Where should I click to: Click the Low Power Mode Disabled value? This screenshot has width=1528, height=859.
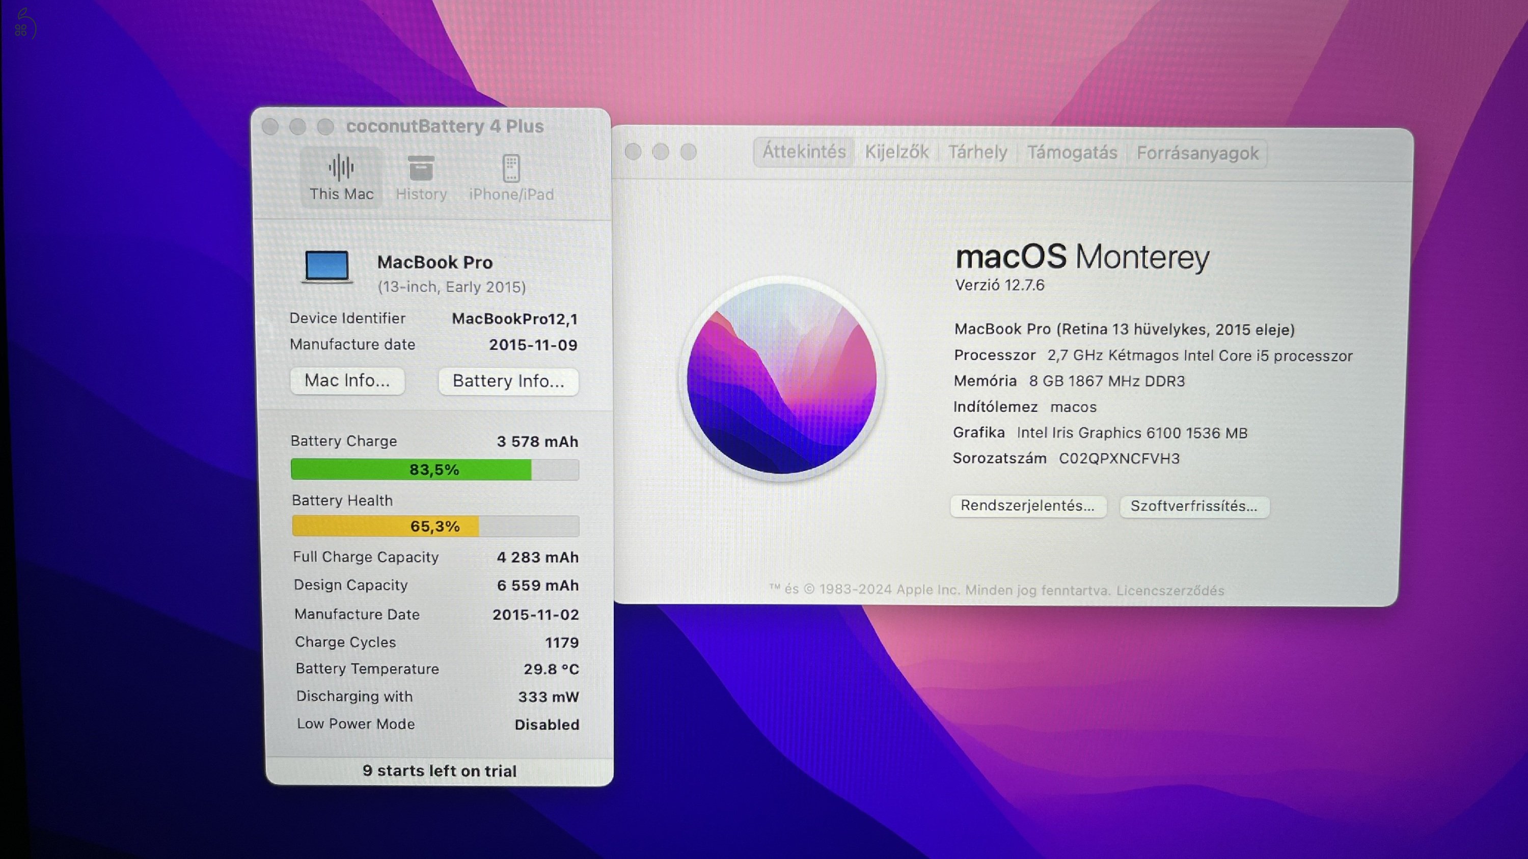pos(547,725)
